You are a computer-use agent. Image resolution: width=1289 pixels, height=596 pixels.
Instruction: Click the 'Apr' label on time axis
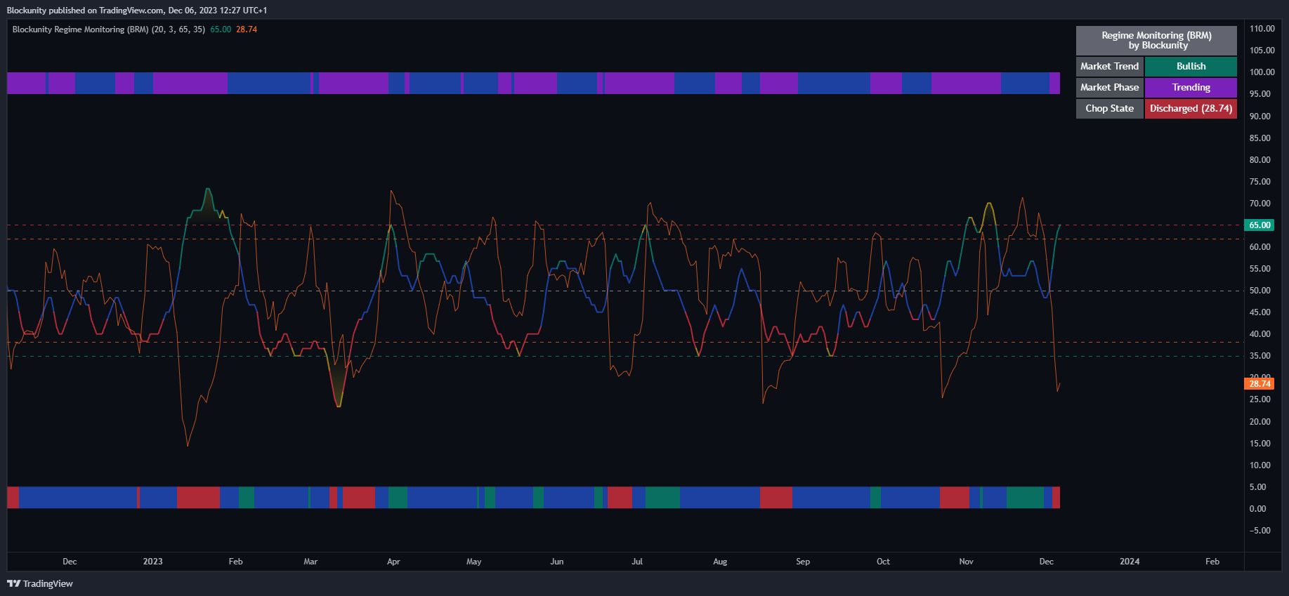coord(393,562)
